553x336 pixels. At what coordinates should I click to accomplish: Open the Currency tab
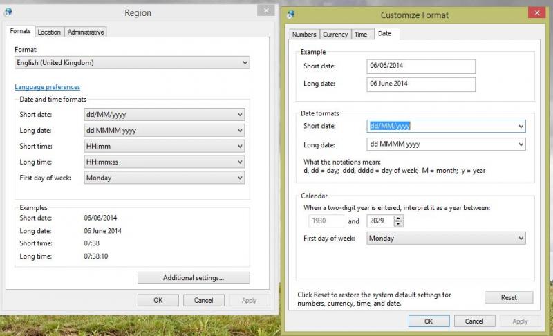pyautogui.click(x=335, y=35)
